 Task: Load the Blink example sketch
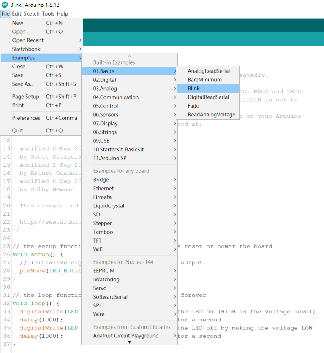(207, 89)
